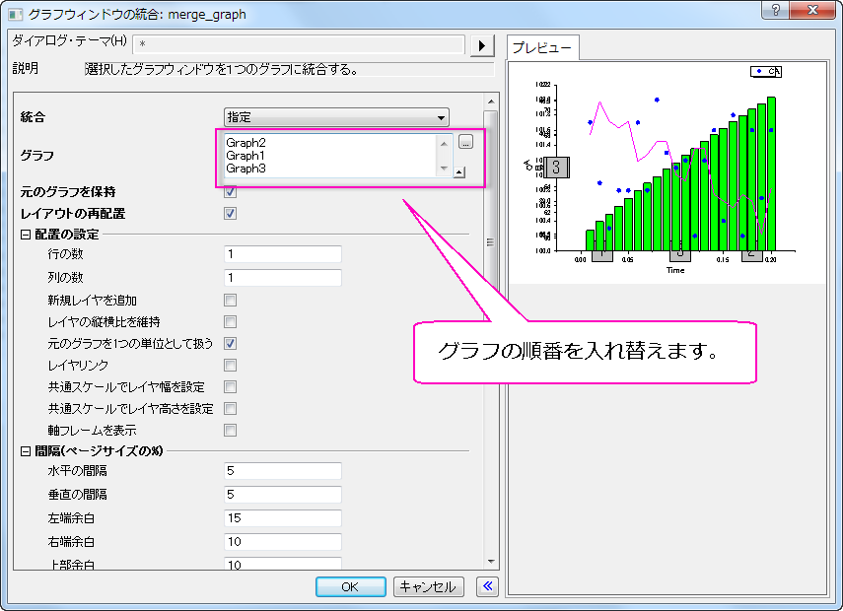843x611 pixels.
Task: Click the OK button
Action: point(351,586)
